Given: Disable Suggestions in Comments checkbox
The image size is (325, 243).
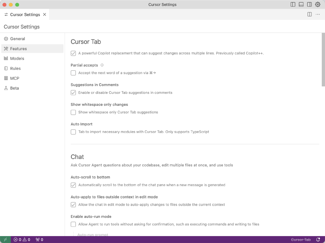Looking at the screenshot, I should coord(73,93).
